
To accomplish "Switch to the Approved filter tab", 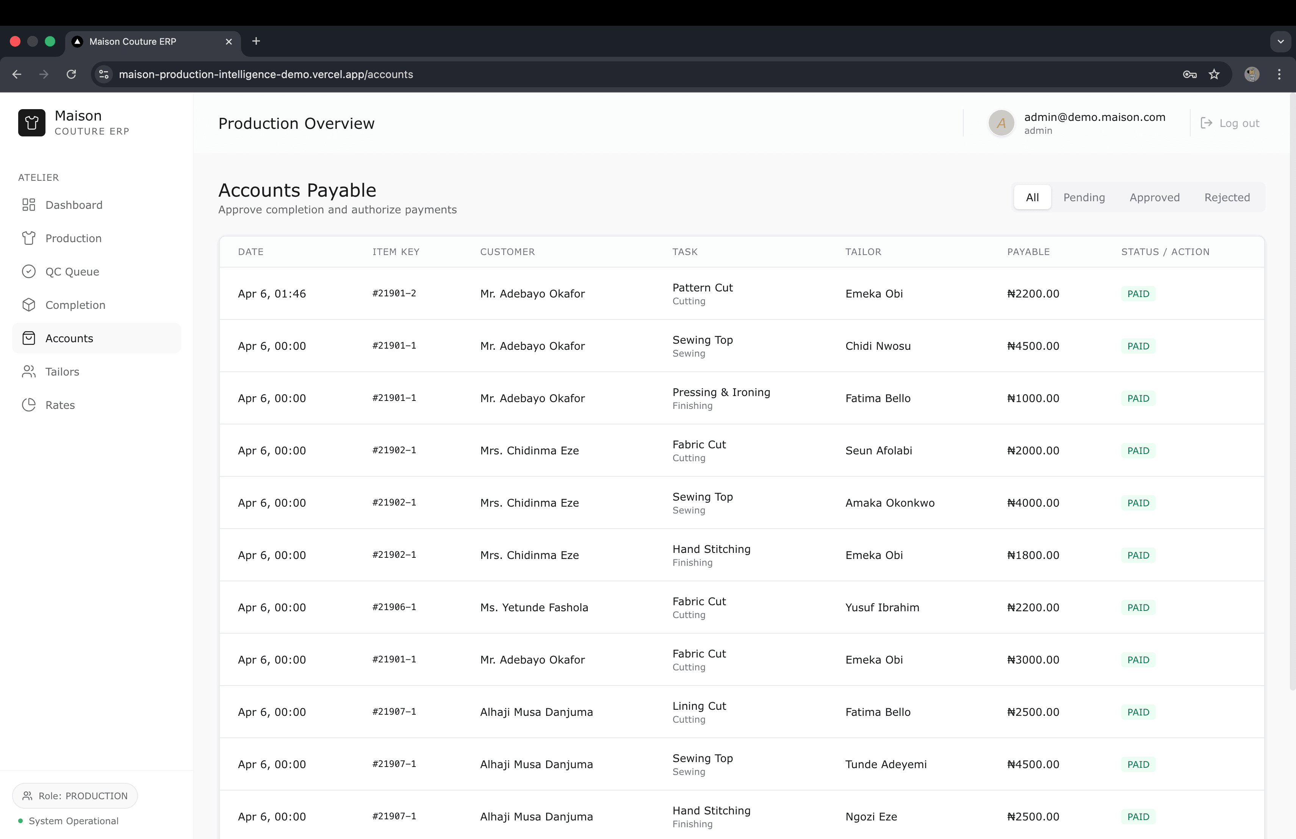I will 1154,197.
